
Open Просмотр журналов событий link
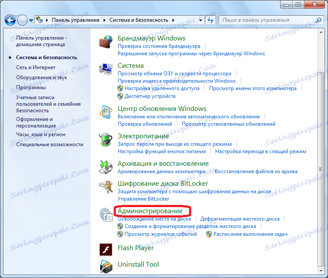tap(161, 234)
